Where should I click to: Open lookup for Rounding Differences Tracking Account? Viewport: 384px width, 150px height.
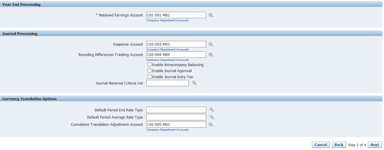click(x=211, y=55)
